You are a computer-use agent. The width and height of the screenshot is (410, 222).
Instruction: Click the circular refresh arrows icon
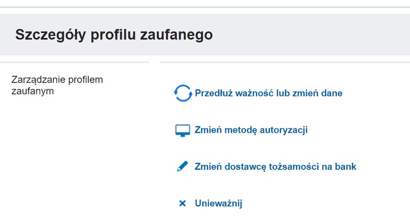[x=183, y=93]
